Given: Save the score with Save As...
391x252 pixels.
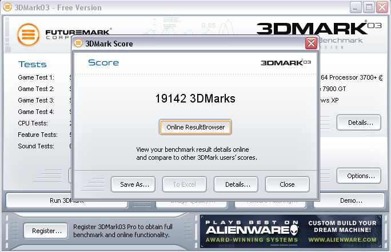Looking at the screenshot, I should (x=133, y=184).
